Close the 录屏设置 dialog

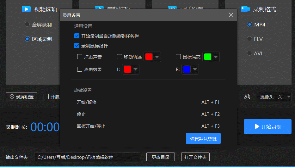(x=231, y=15)
